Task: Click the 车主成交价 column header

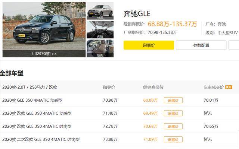Action: [x=214, y=87]
